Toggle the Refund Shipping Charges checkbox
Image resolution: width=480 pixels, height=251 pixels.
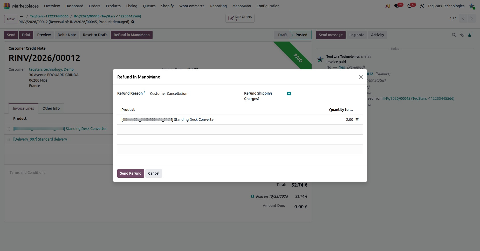(289, 94)
